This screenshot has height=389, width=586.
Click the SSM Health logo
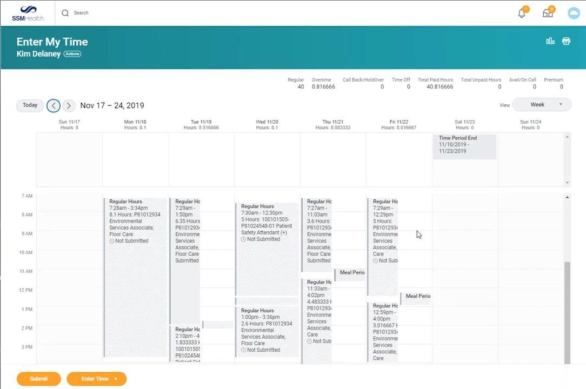click(28, 14)
